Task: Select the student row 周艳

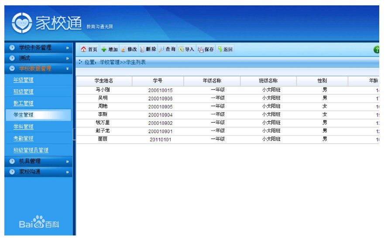Action: [228, 106]
